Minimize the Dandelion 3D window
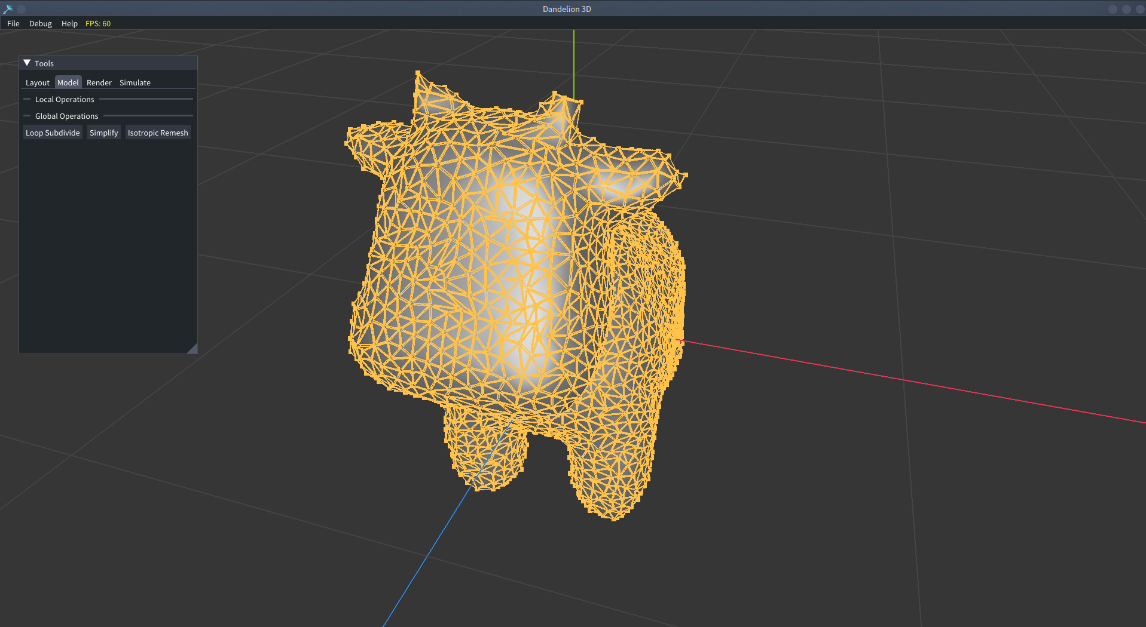The width and height of the screenshot is (1146, 627). [x=1113, y=9]
